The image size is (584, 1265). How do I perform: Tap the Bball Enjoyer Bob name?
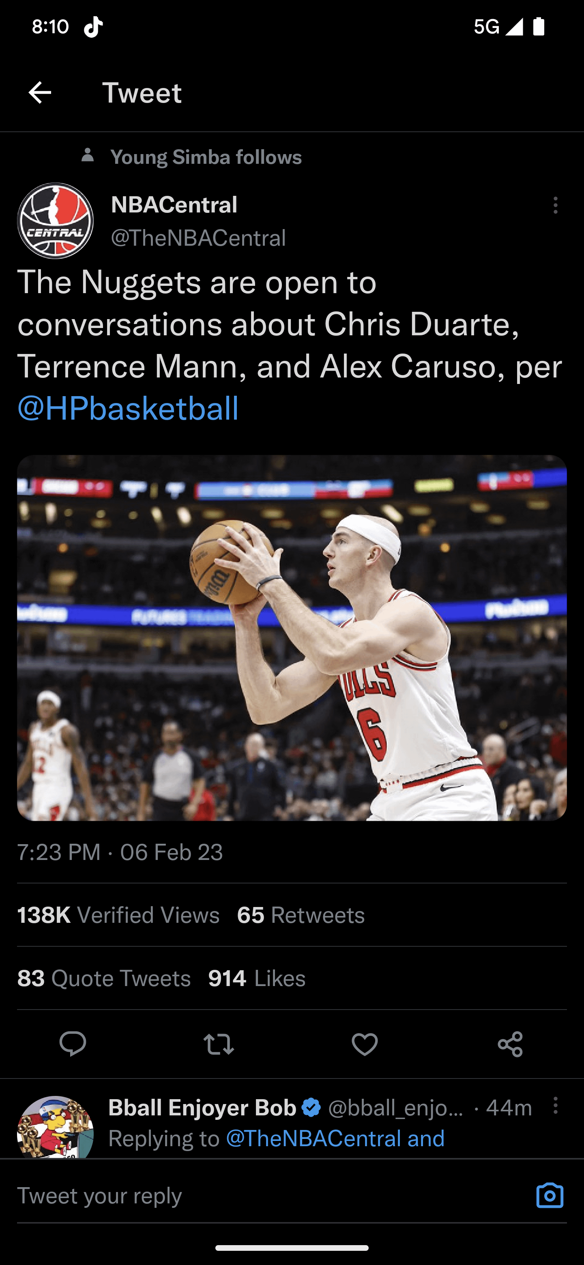coord(202,1108)
